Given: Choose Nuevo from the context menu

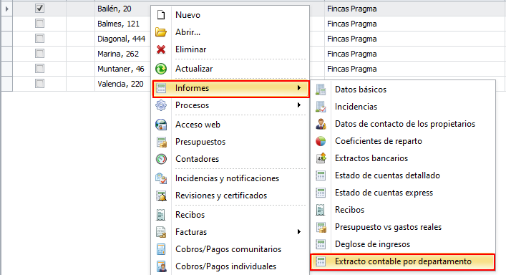Looking at the screenshot, I should 188,15.
